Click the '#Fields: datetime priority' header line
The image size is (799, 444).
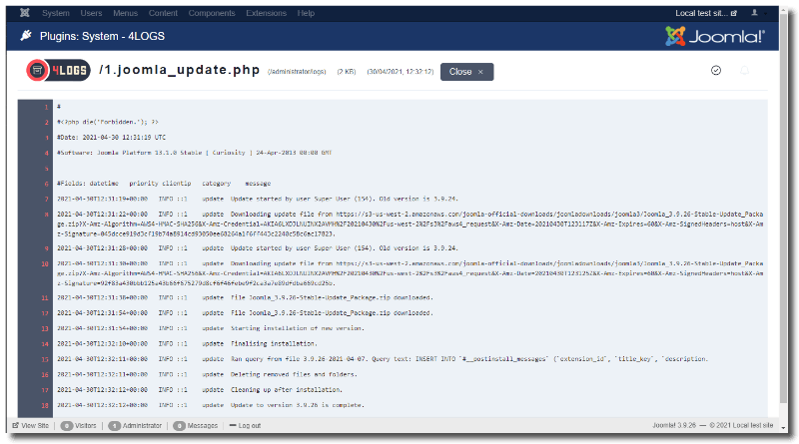tap(164, 184)
